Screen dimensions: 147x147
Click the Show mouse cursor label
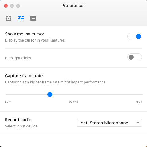[x=24, y=34]
